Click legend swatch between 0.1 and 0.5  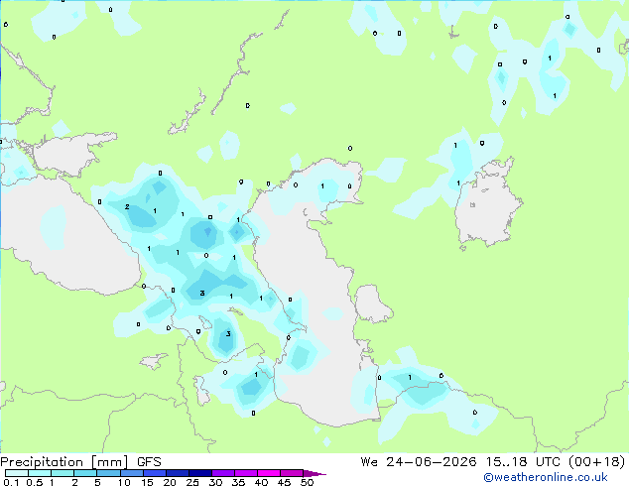(x=17, y=473)
